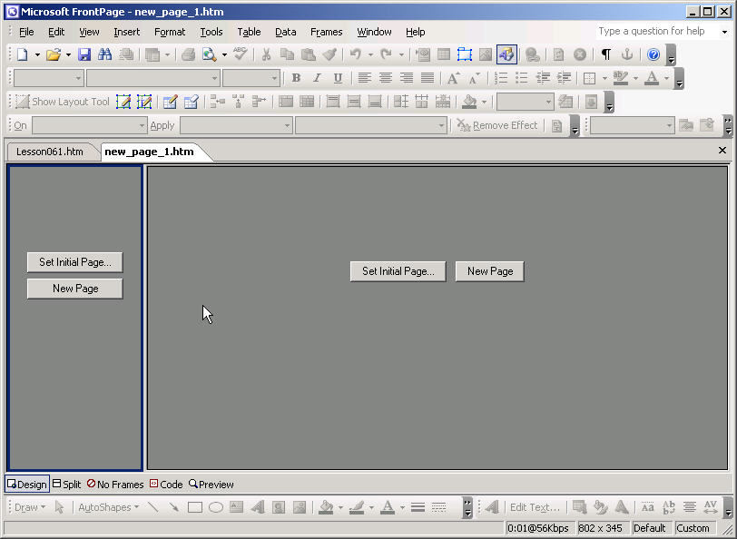737x539 pixels.
Task: Toggle Bold formatting
Action: click(296, 78)
